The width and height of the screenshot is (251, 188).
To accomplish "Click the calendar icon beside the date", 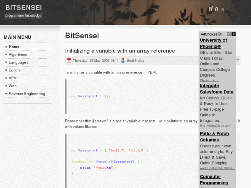I will coord(69,60).
